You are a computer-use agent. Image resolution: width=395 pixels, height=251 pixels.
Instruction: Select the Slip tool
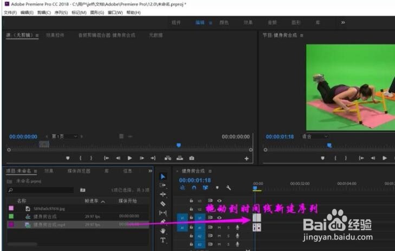[x=163, y=213]
